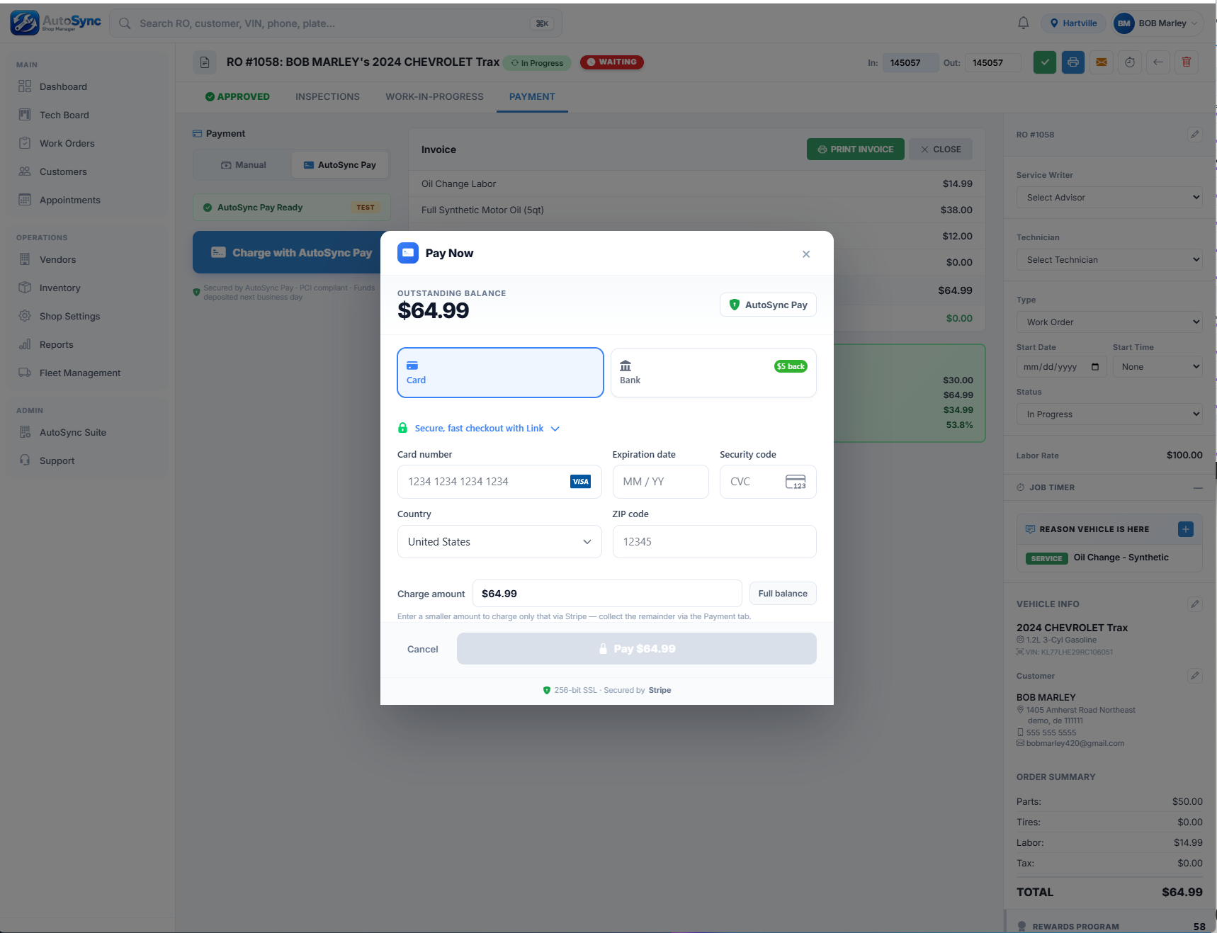This screenshot has height=933, width=1217.
Task: Click the edit pencil for Customer
Action: 1195,676
